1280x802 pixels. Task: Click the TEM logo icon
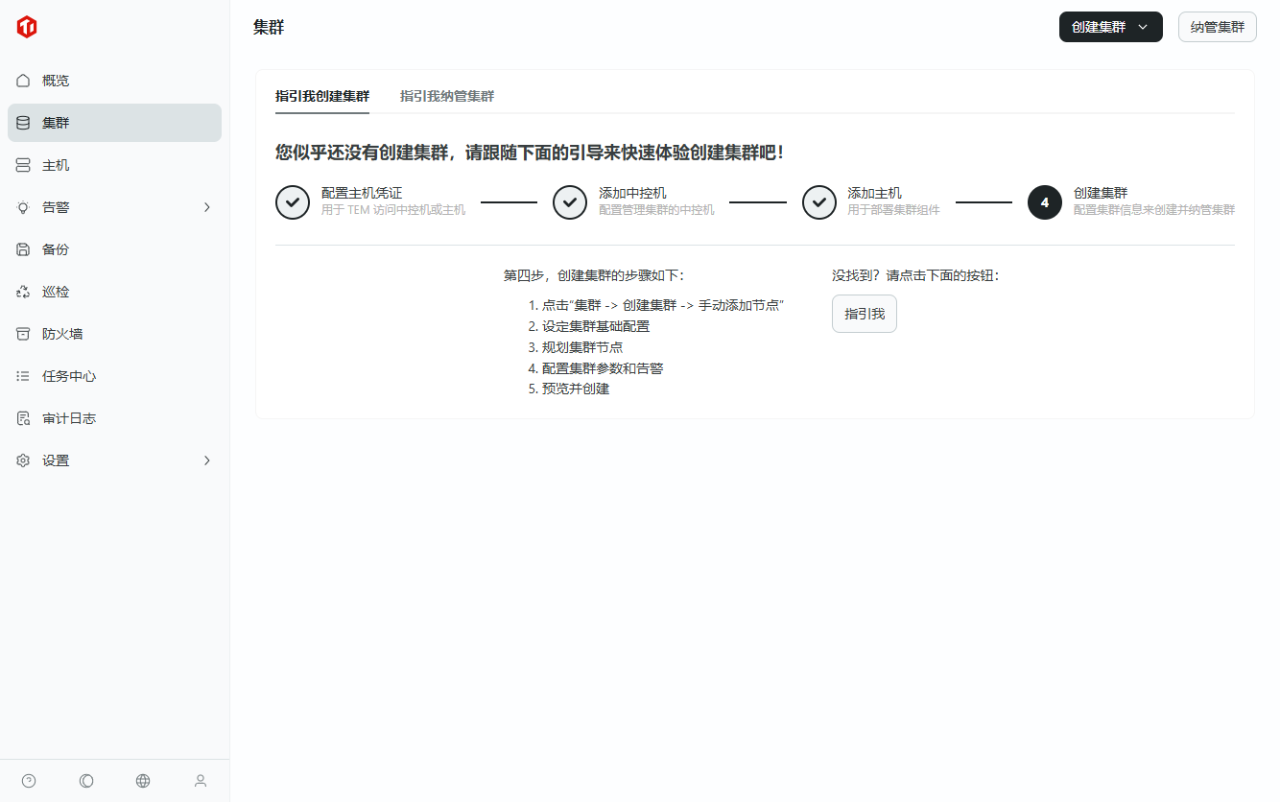[x=26, y=28]
